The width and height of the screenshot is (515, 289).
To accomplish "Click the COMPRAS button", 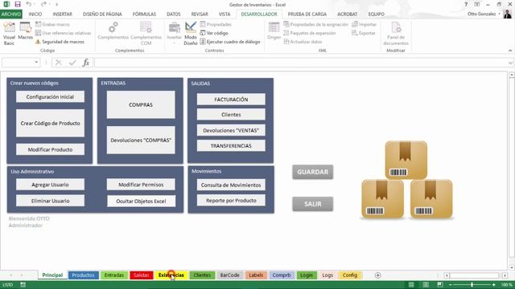I will [x=141, y=105].
